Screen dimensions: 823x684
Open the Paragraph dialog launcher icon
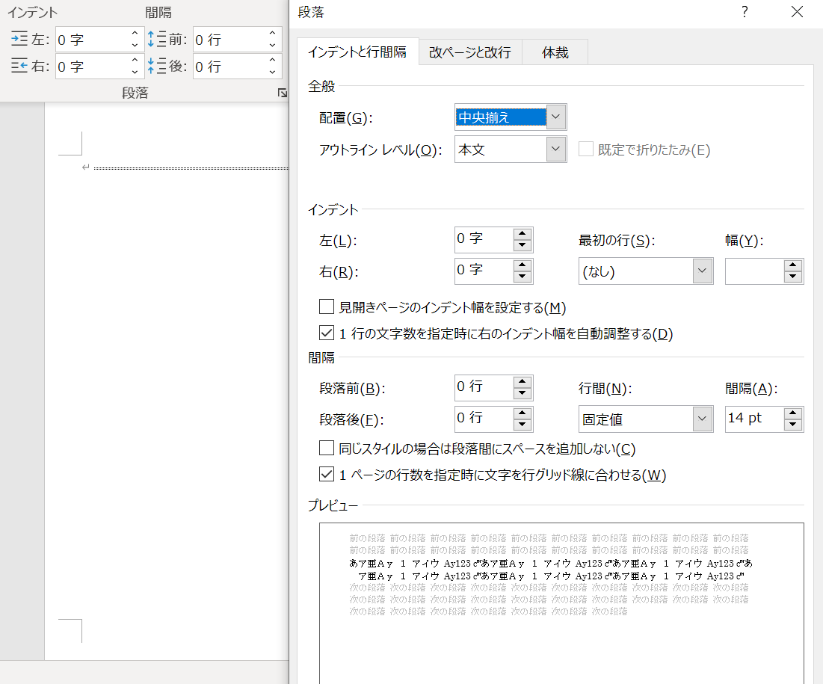click(282, 92)
